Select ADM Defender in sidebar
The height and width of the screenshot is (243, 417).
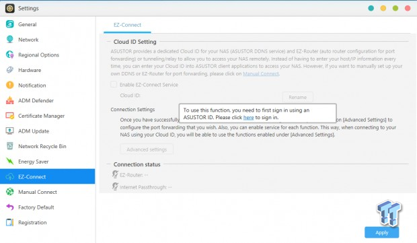[x=47, y=100]
